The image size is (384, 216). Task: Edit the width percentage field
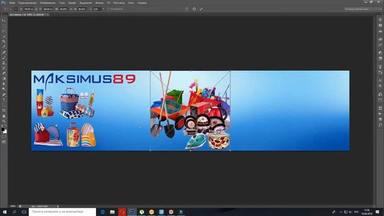pyautogui.click(x=64, y=9)
